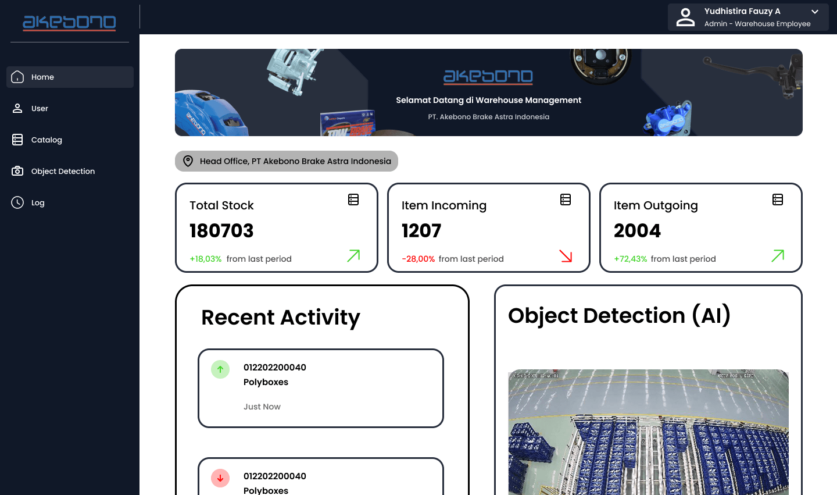The image size is (837, 495).
Task: Open the Catalog section
Action: [x=46, y=140]
